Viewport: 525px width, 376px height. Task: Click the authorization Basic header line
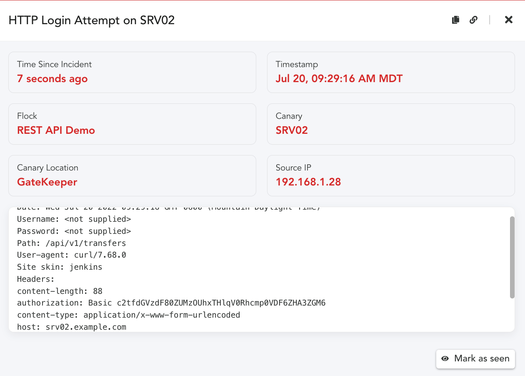pyautogui.click(x=171, y=303)
